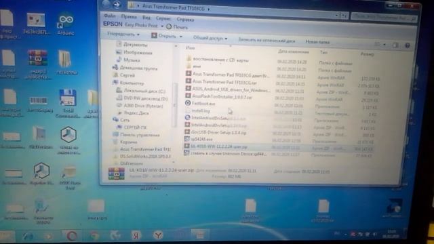This screenshot has width=434, height=244.
Task: Click the refresh icon beside the address bar
Action: pyautogui.click(x=344, y=16)
